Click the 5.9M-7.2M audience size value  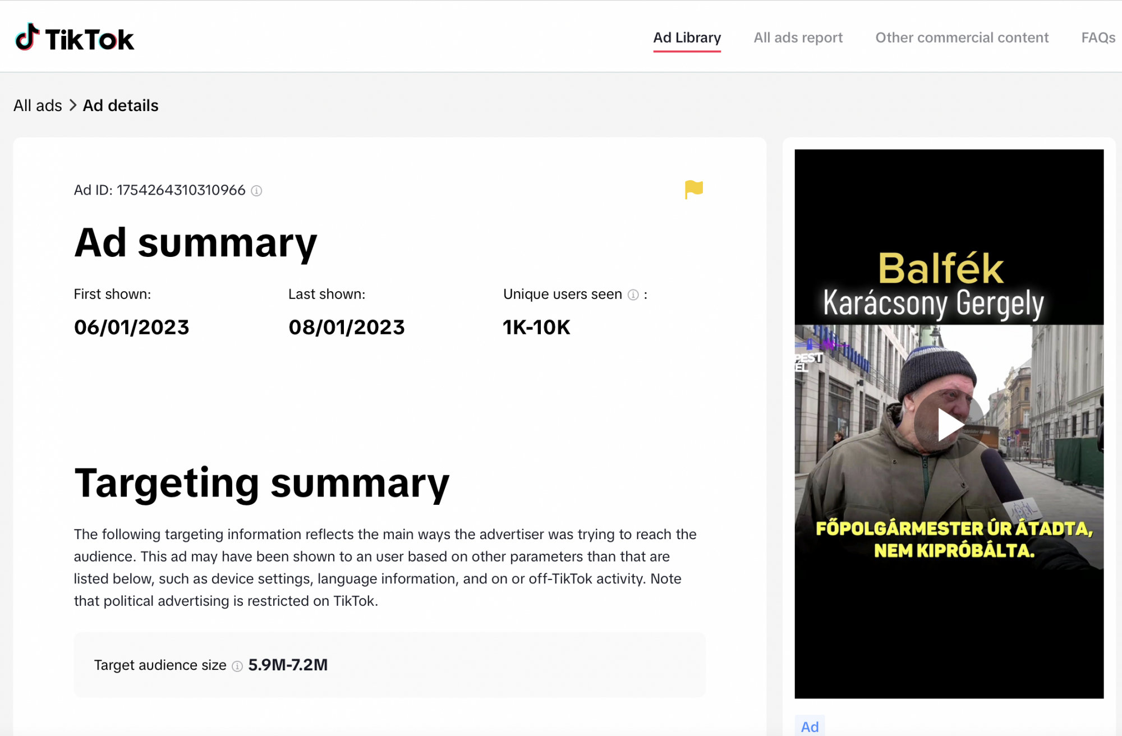point(288,665)
